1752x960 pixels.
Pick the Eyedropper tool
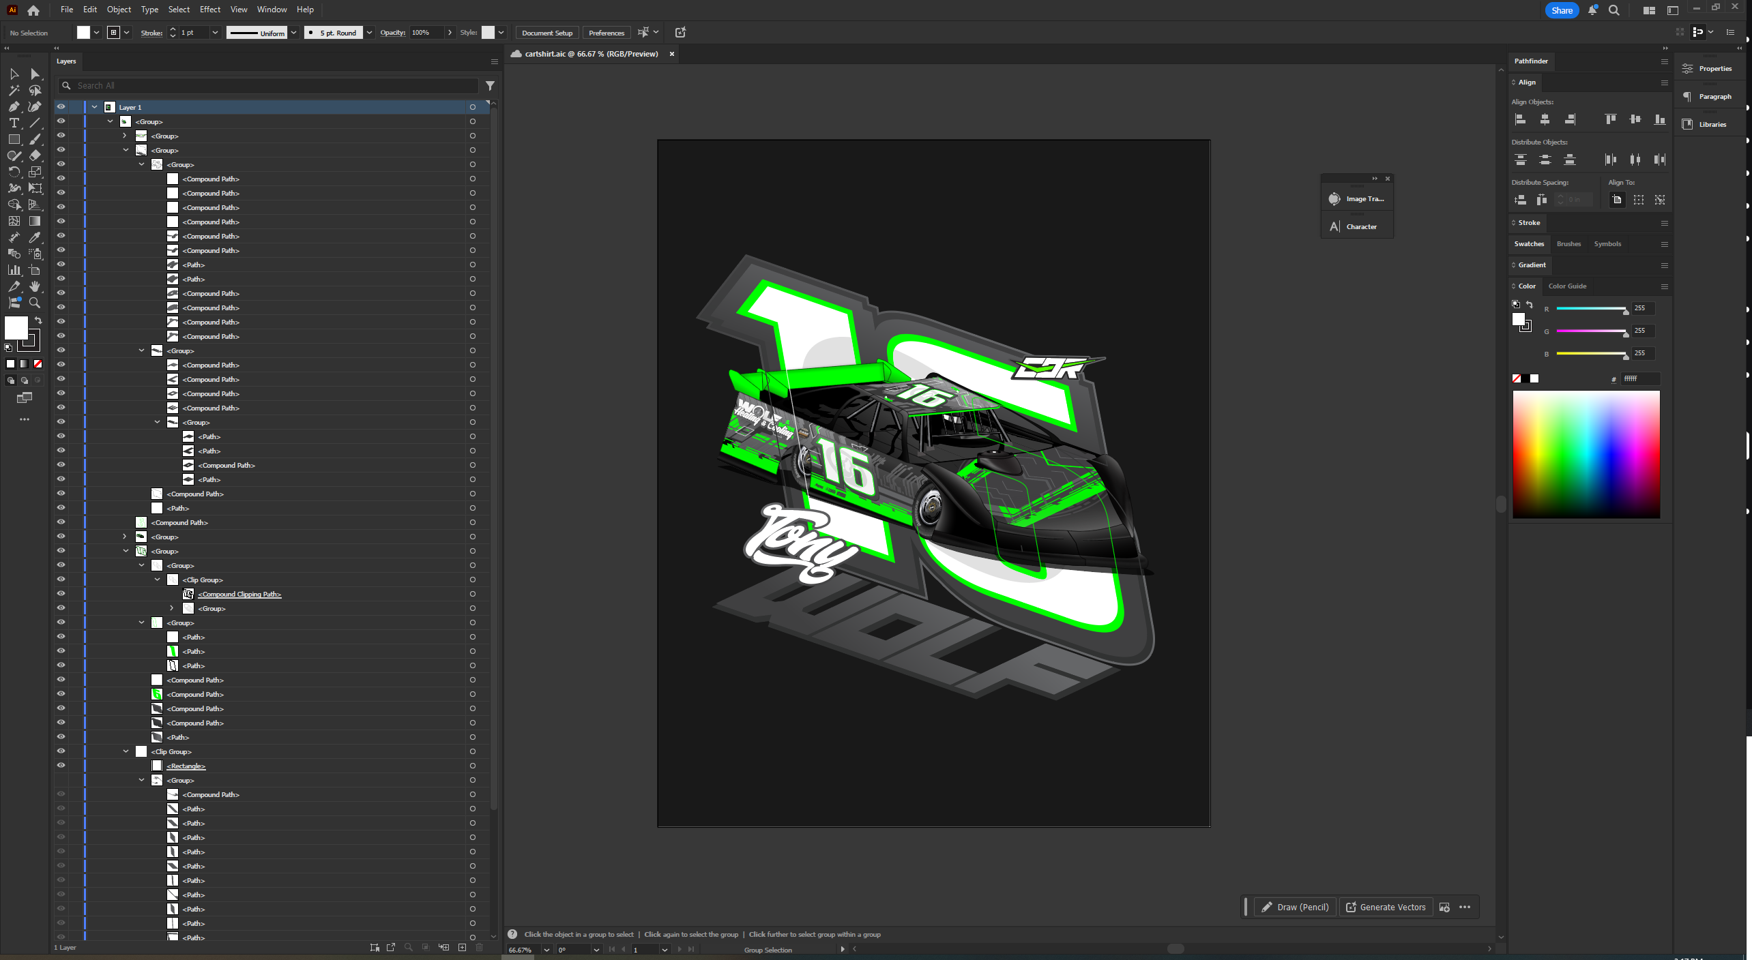click(x=35, y=237)
